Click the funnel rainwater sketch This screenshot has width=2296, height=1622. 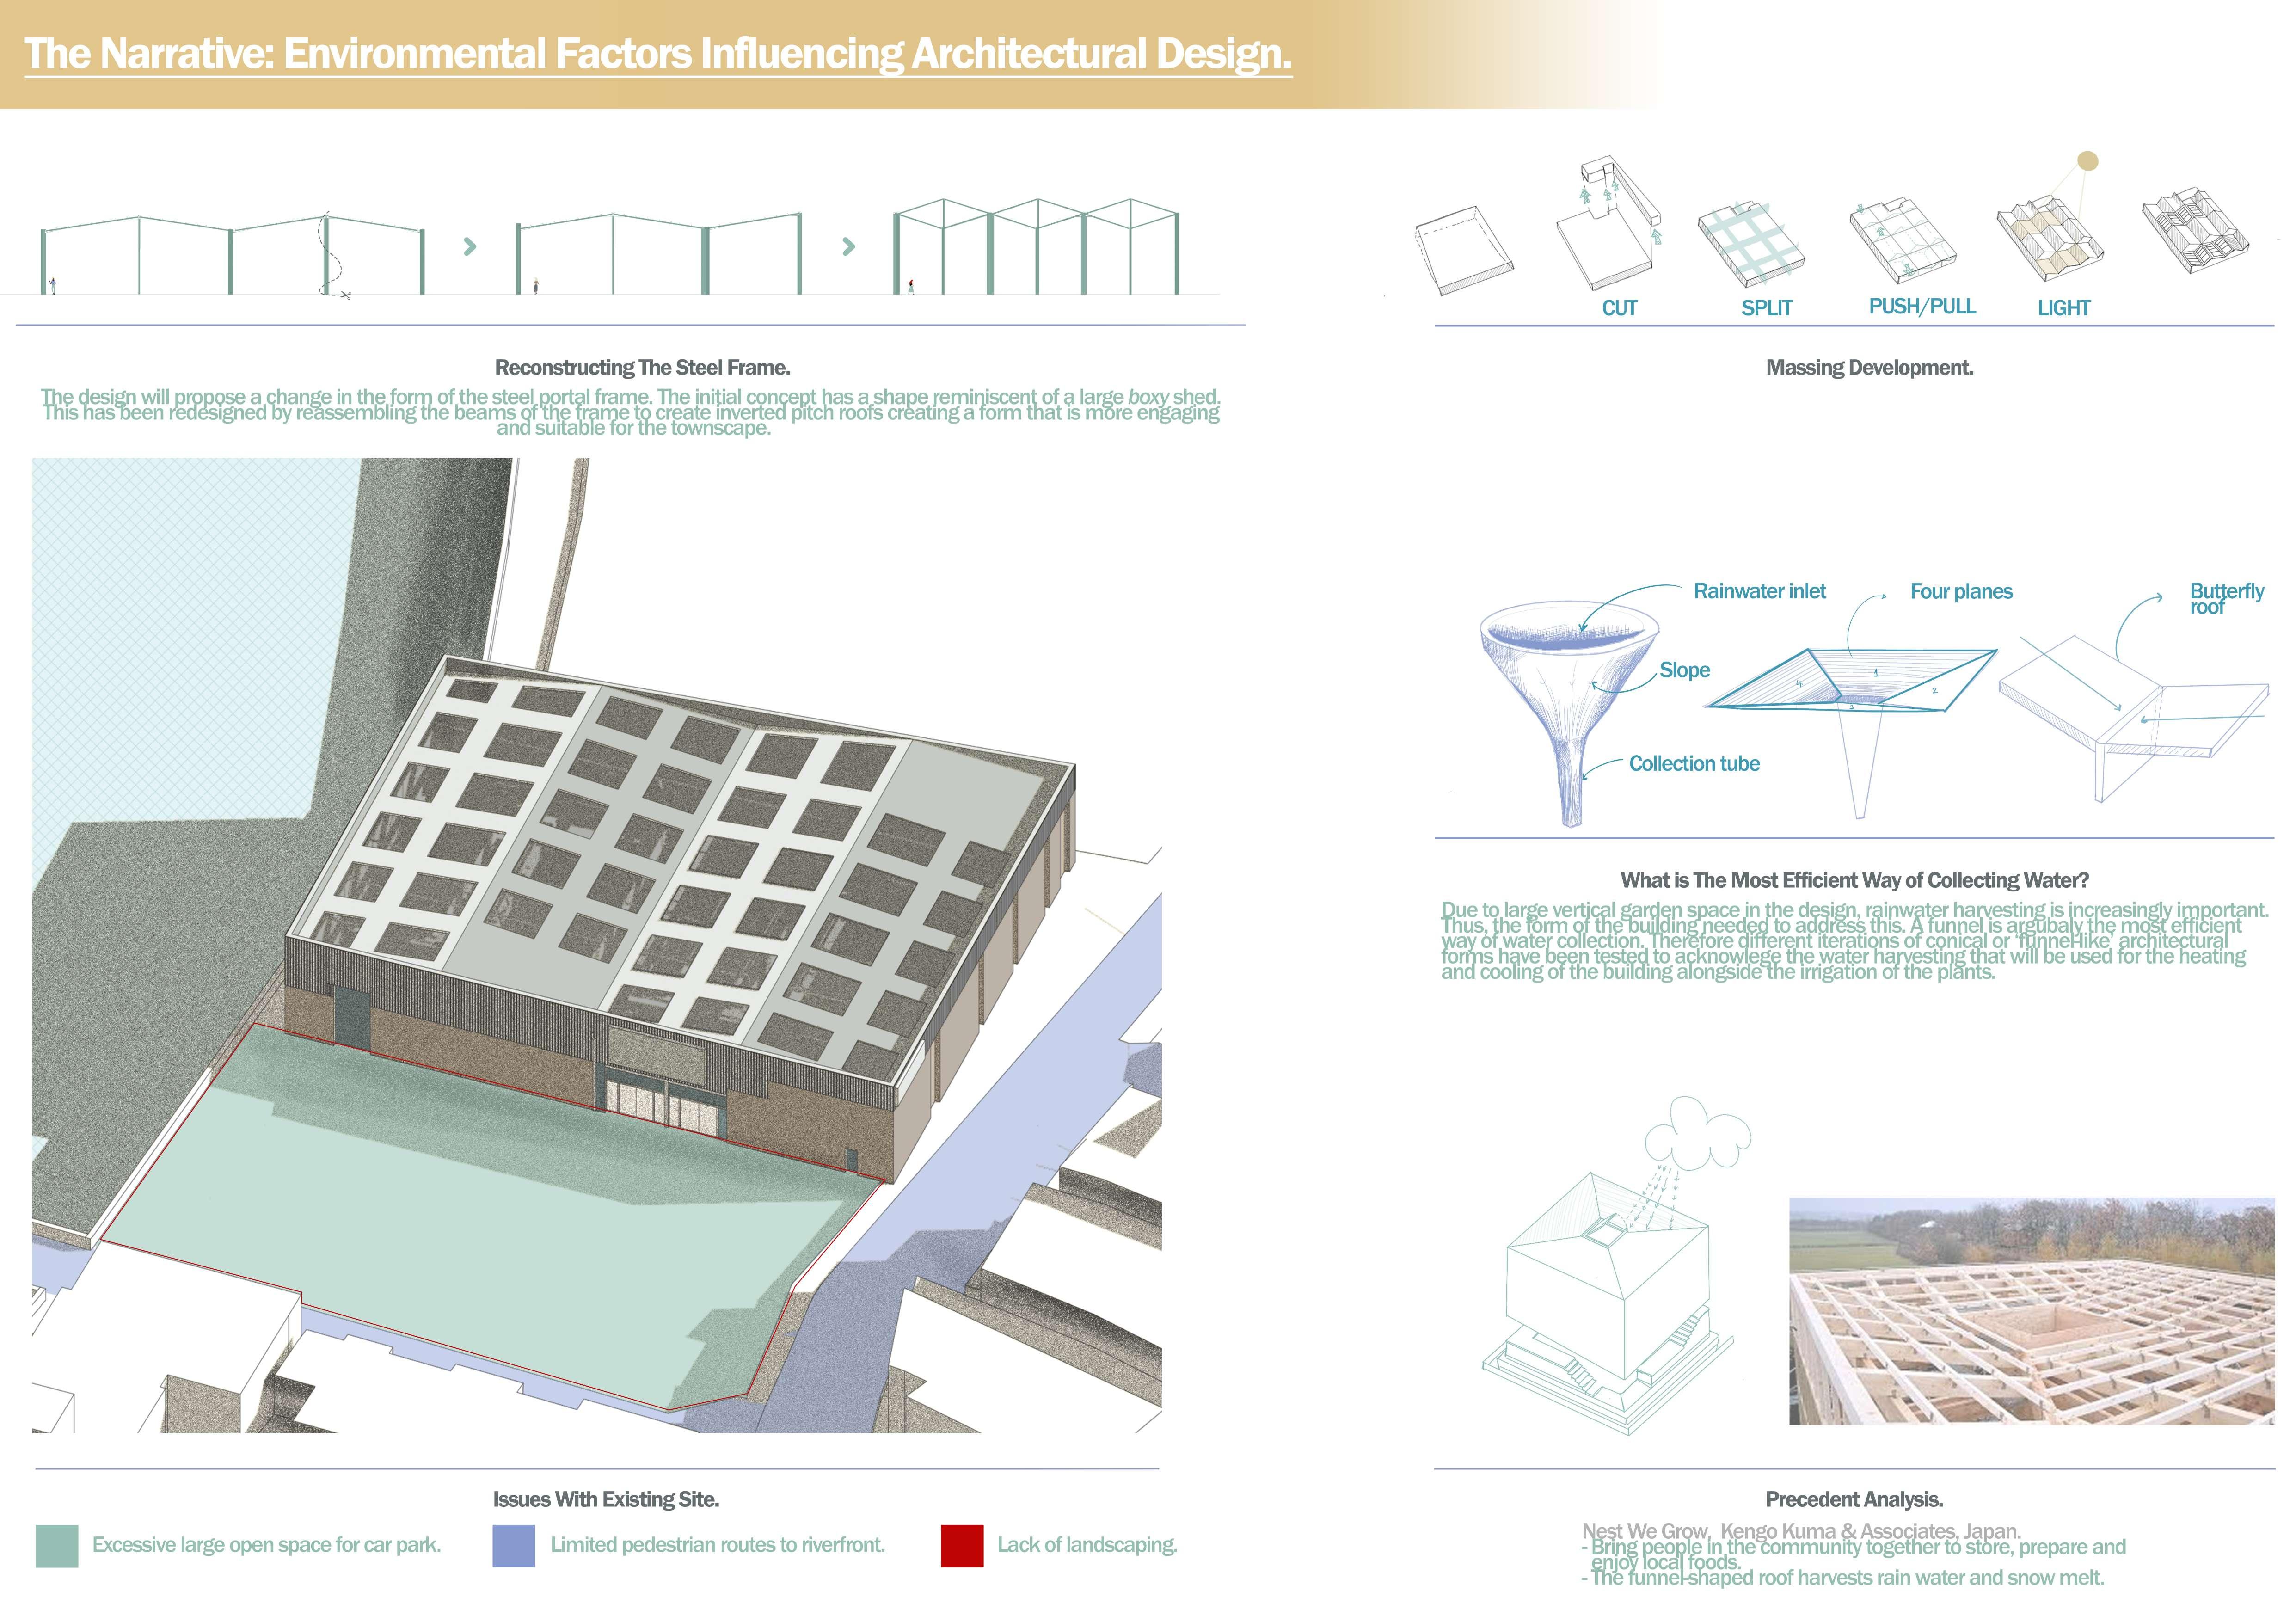(x=1568, y=705)
